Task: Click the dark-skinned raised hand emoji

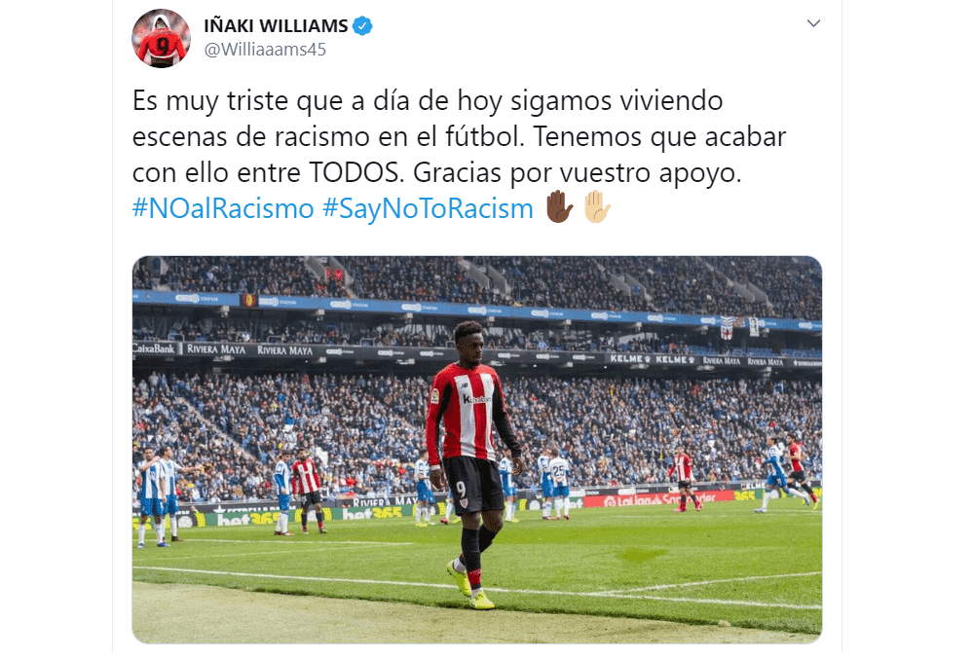Action: 559,207
